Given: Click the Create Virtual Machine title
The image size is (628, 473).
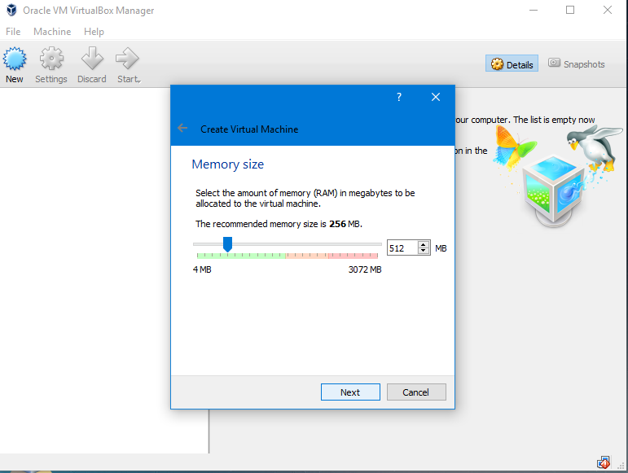Looking at the screenshot, I should coord(249,129).
